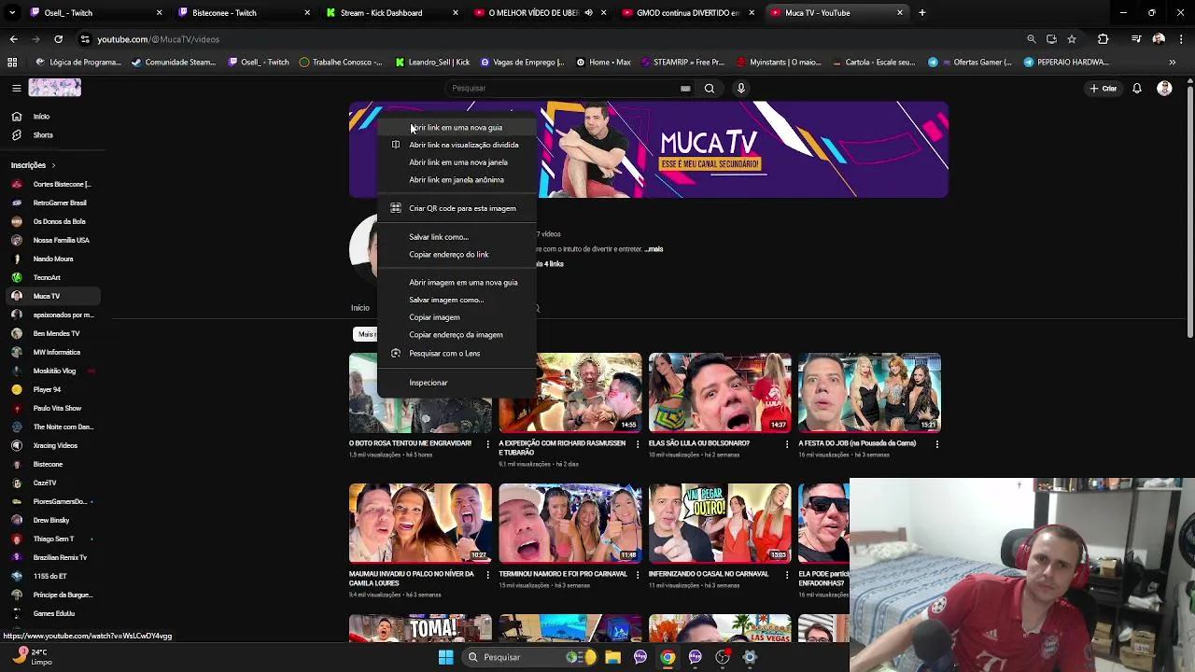Open TecnoArt channel in sidebar
The image size is (1195, 672).
54,278
